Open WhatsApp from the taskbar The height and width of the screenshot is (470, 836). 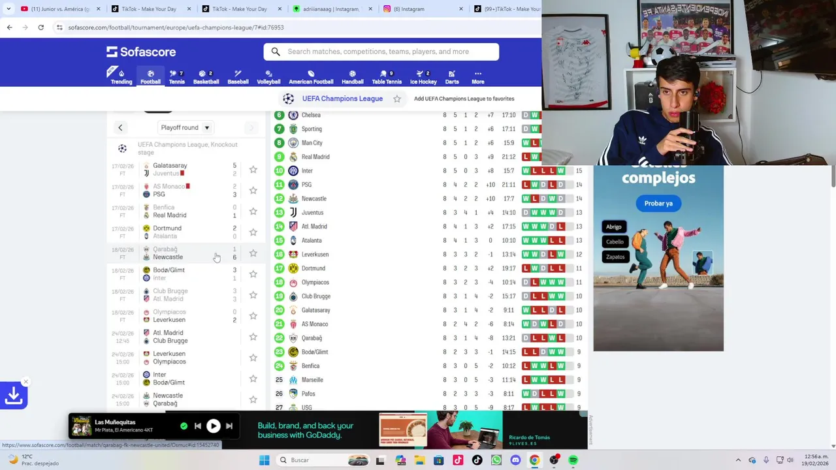tap(496, 460)
